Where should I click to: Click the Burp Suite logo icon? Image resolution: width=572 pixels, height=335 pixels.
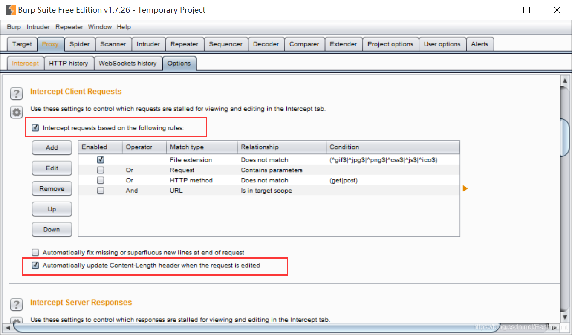click(x=10, y=10)
